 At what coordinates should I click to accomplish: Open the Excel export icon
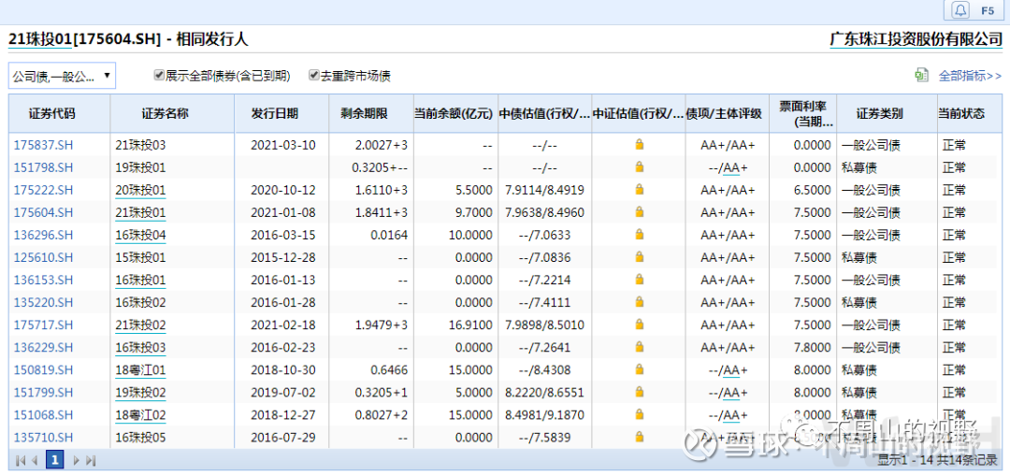(x=922, y=76)
